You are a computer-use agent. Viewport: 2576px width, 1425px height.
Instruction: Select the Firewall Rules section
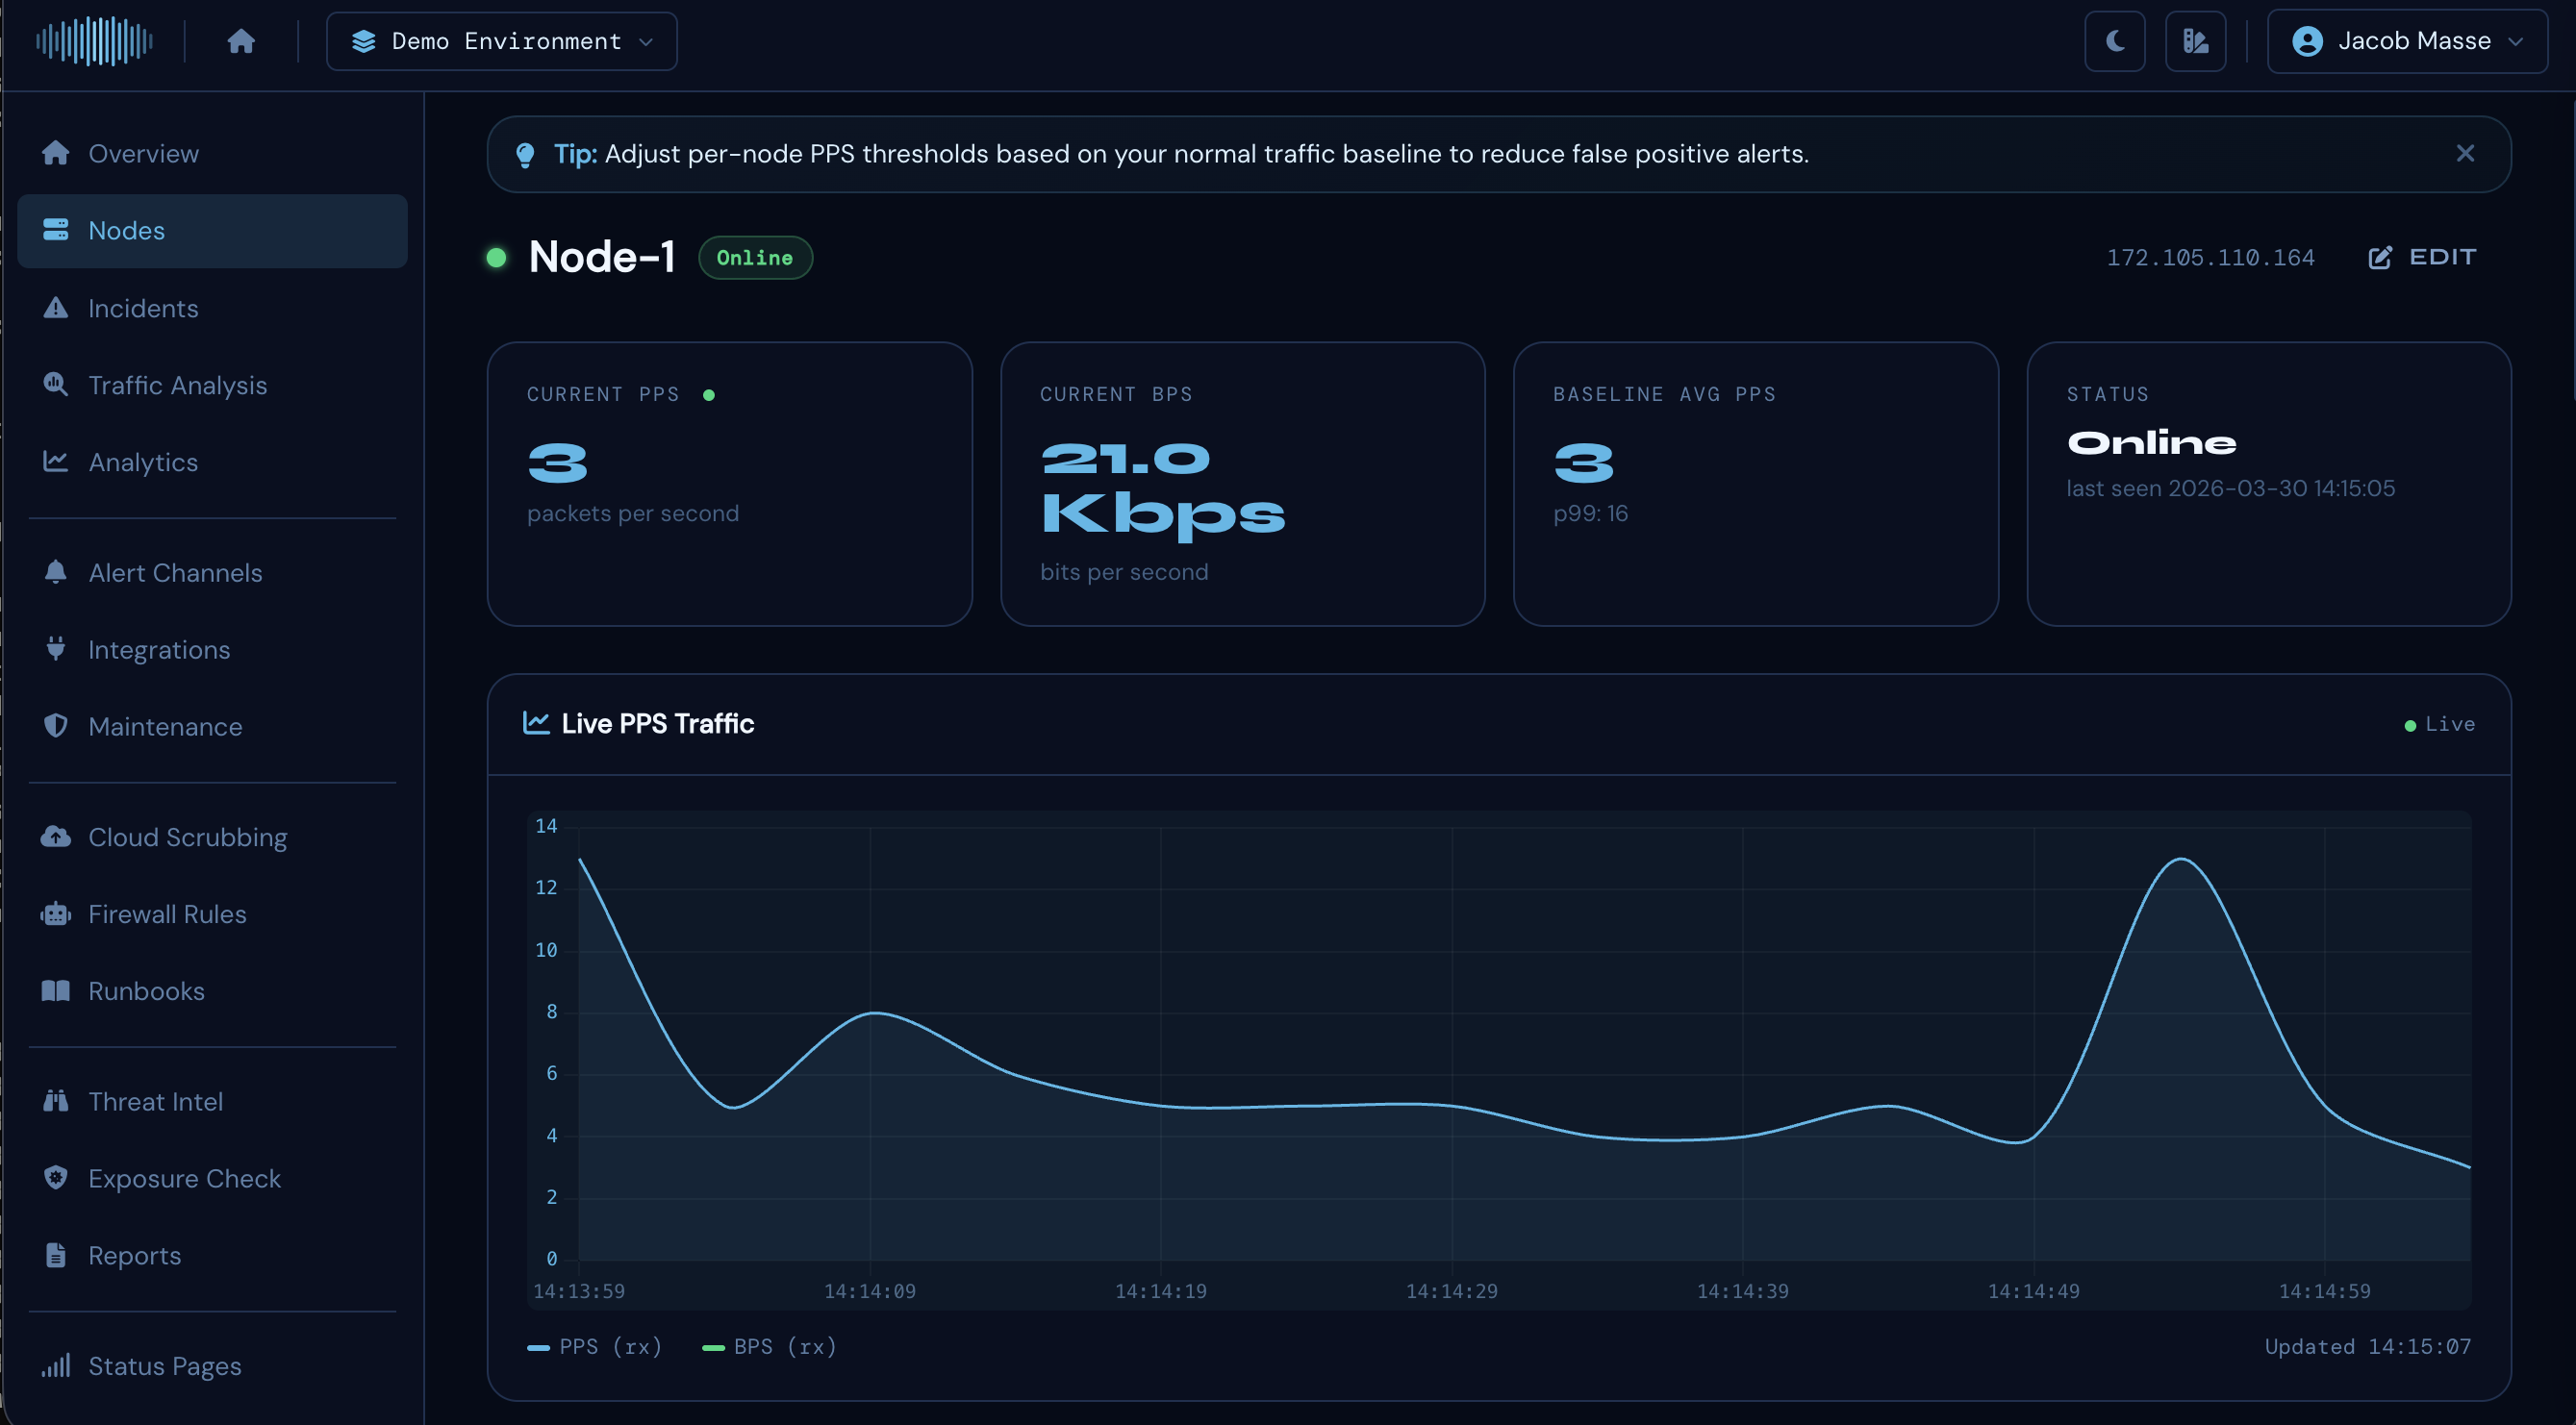[x=167, y=913]
